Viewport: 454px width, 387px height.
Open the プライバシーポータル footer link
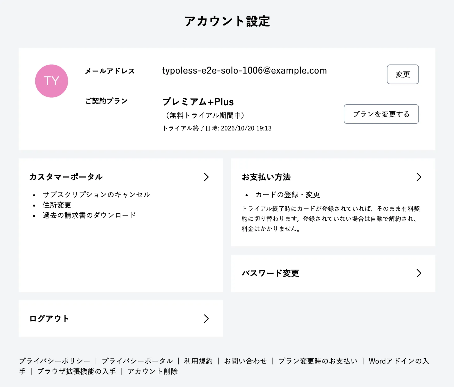point(137,361)
